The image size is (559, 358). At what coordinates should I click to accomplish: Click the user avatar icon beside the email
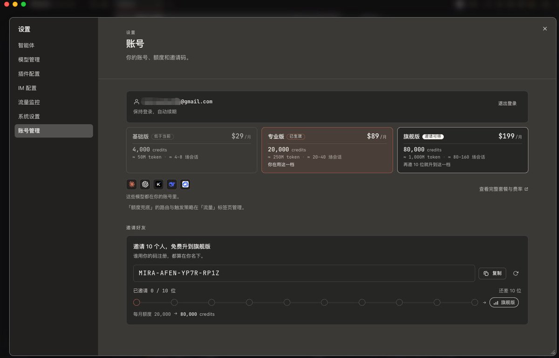pyautogui.click(x=136, y=102)
